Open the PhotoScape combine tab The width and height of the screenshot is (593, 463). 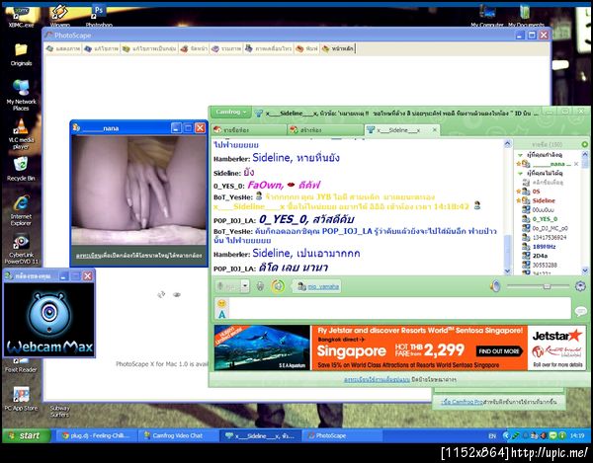coord(226,48)
